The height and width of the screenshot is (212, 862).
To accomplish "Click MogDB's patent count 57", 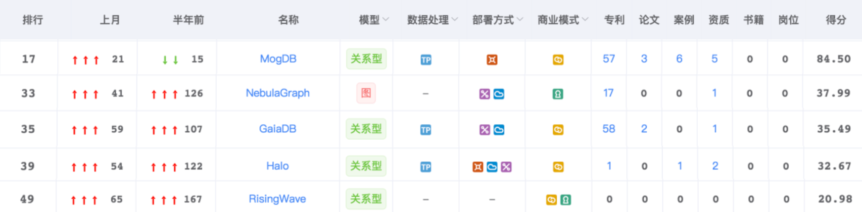I will coord(609,59).
